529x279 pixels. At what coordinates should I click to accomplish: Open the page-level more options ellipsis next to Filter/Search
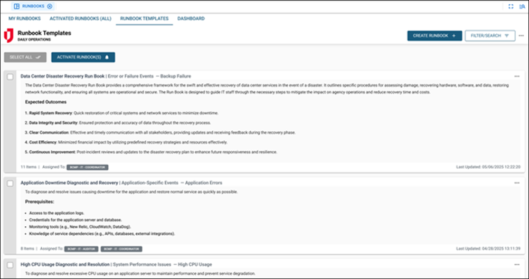tap(522, 36)
